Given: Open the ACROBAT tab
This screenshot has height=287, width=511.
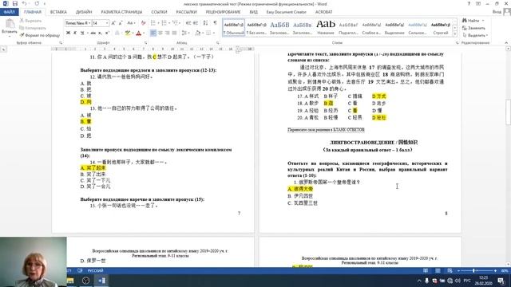Looking at the screenshot, I should pyautogui.click(x=323, y=12).
